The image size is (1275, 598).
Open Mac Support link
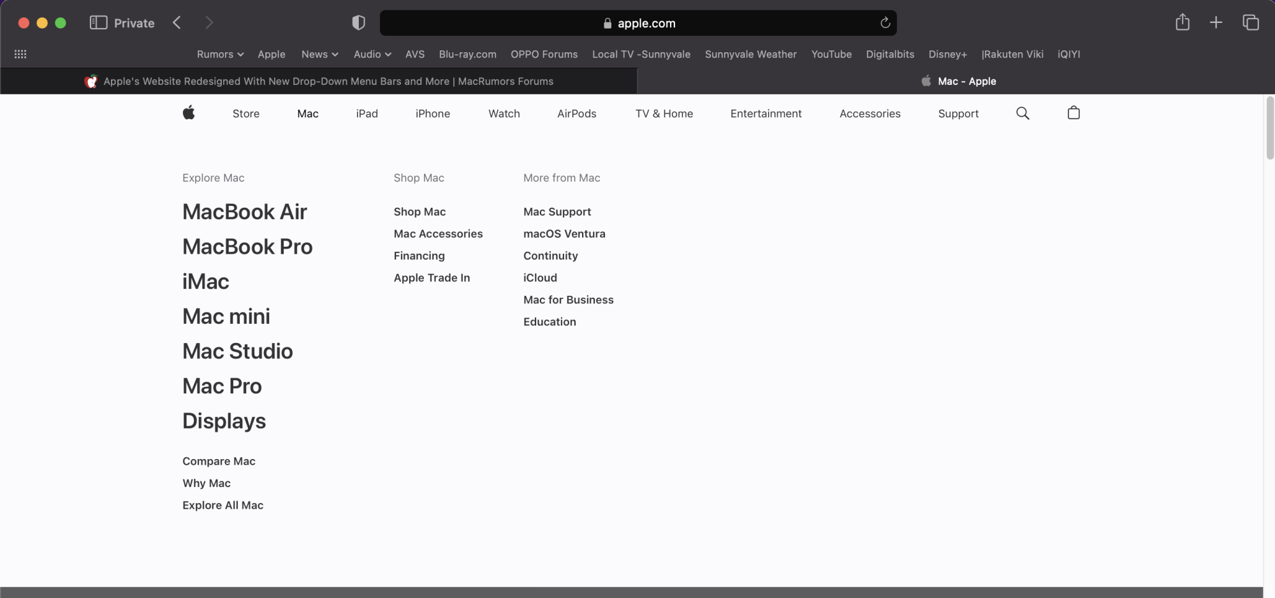click(x=557, y=212)
